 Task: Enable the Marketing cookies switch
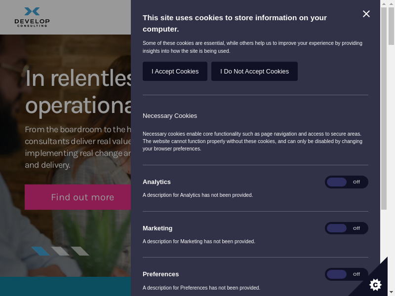pyautogui.click(x=346, y=228)
